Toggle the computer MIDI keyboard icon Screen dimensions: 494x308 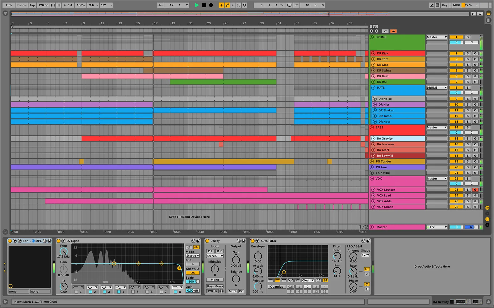(x=438, y=5)
